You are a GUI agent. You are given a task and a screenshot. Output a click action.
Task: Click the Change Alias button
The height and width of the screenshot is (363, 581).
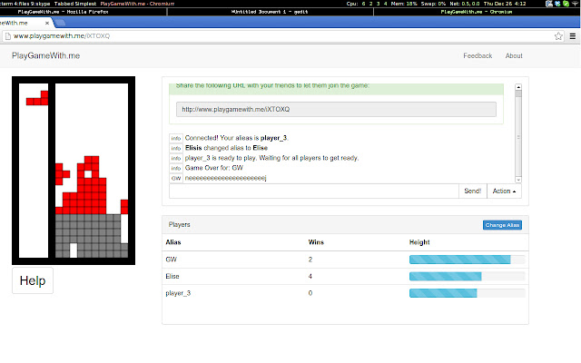point(502,225)
